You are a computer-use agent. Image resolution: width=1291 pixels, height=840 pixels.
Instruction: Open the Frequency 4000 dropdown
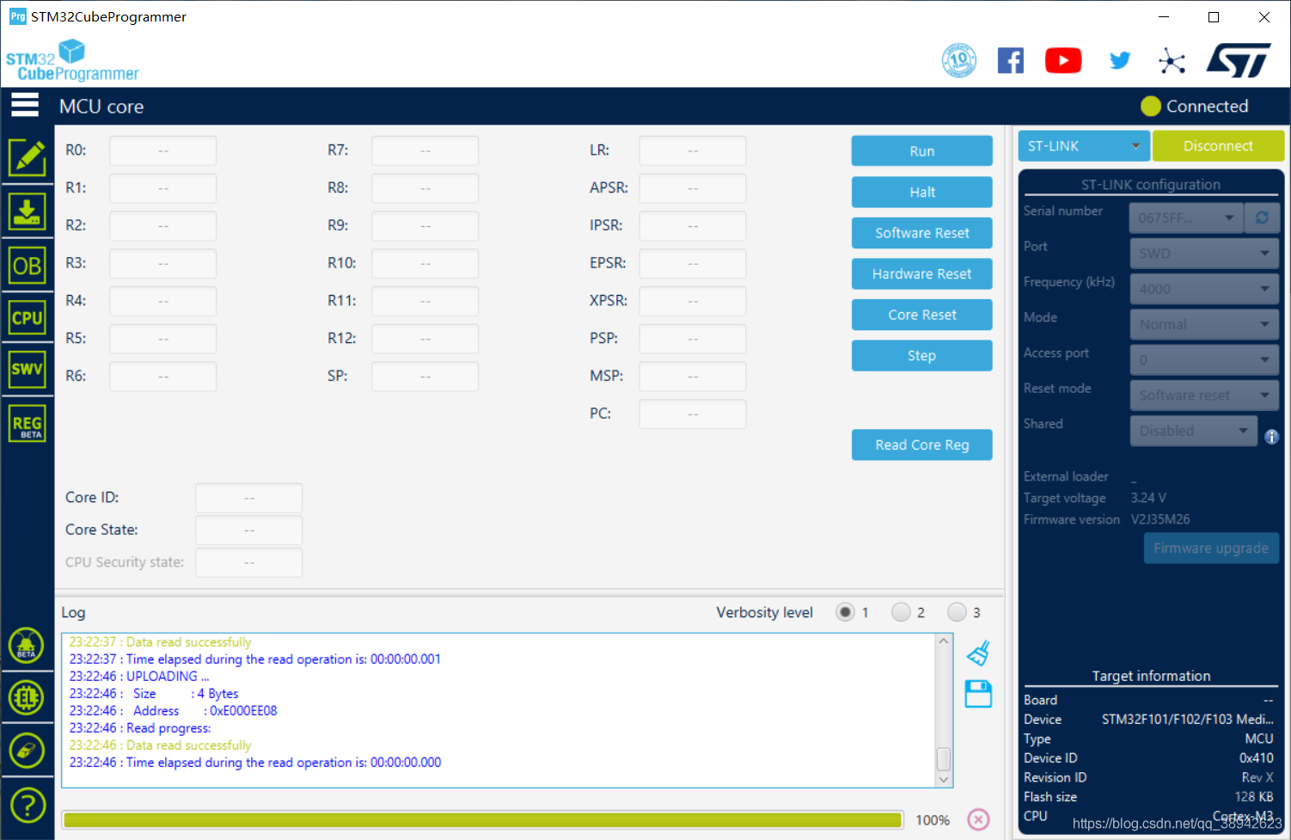coord(1203,289)
